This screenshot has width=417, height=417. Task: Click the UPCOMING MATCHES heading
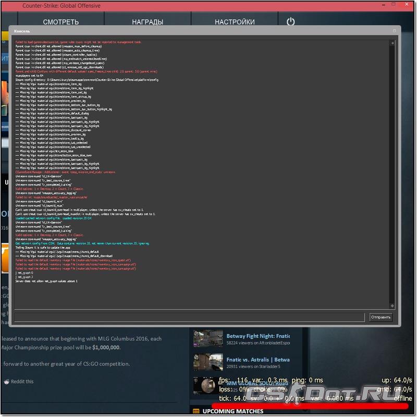[x=232, y=411]
